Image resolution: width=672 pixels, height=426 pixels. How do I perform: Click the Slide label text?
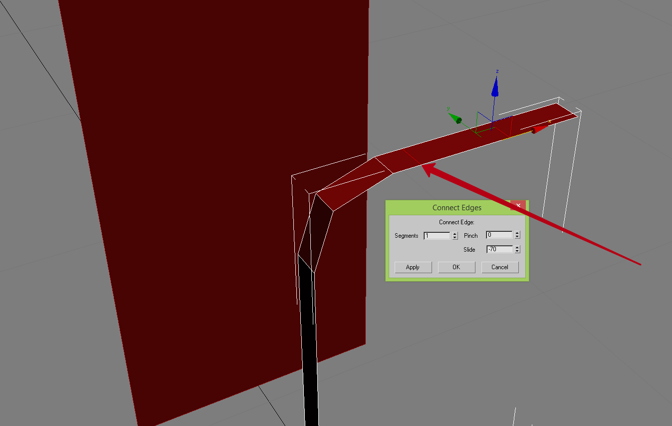pyautogui.click(x=469, y=249)
